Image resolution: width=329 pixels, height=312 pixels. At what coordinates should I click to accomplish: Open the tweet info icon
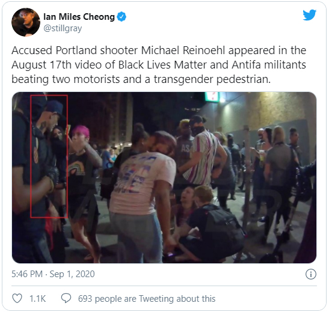(x=311, y=274)
